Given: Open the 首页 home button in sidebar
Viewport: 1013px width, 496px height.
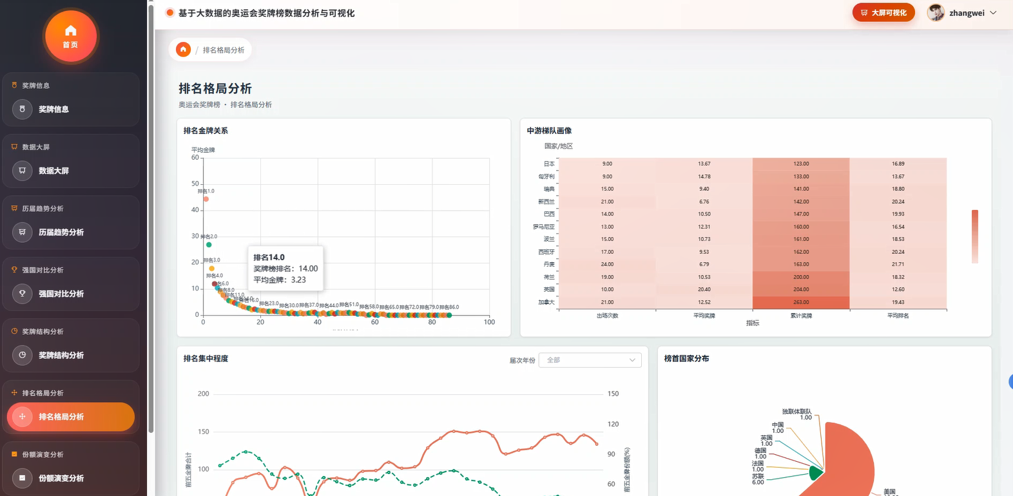Looking at the screenshot, I should click(70, 36).
